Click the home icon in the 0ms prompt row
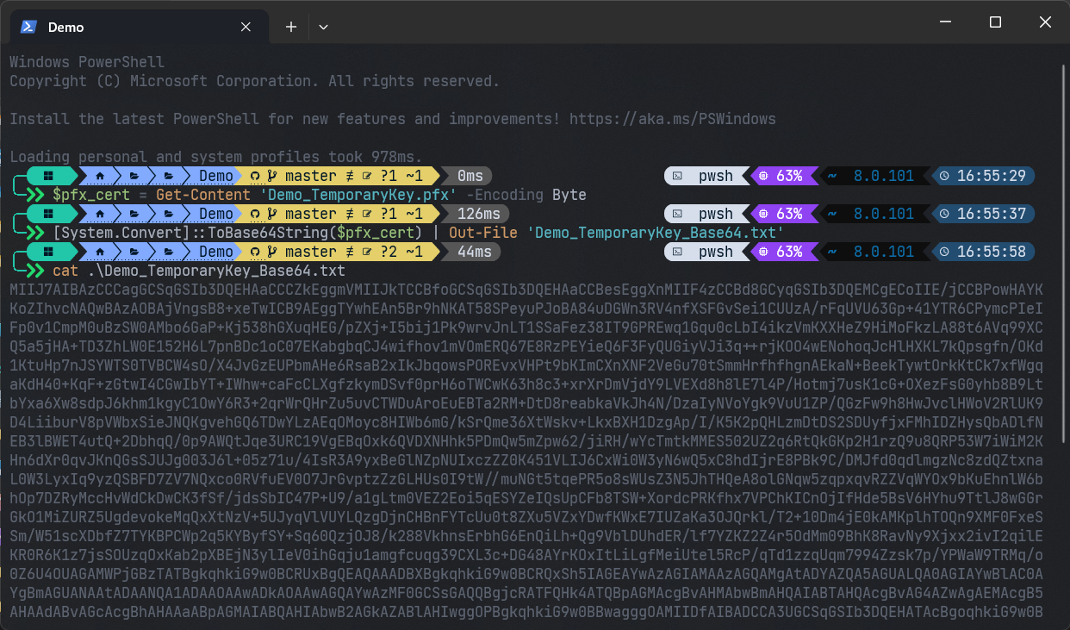The image size is (1070, 630). (x=99, y=176)
